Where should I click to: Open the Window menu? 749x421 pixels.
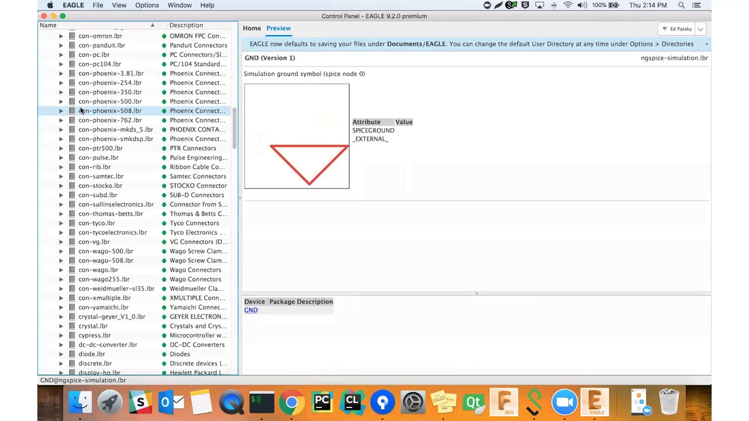click(180, 5)
